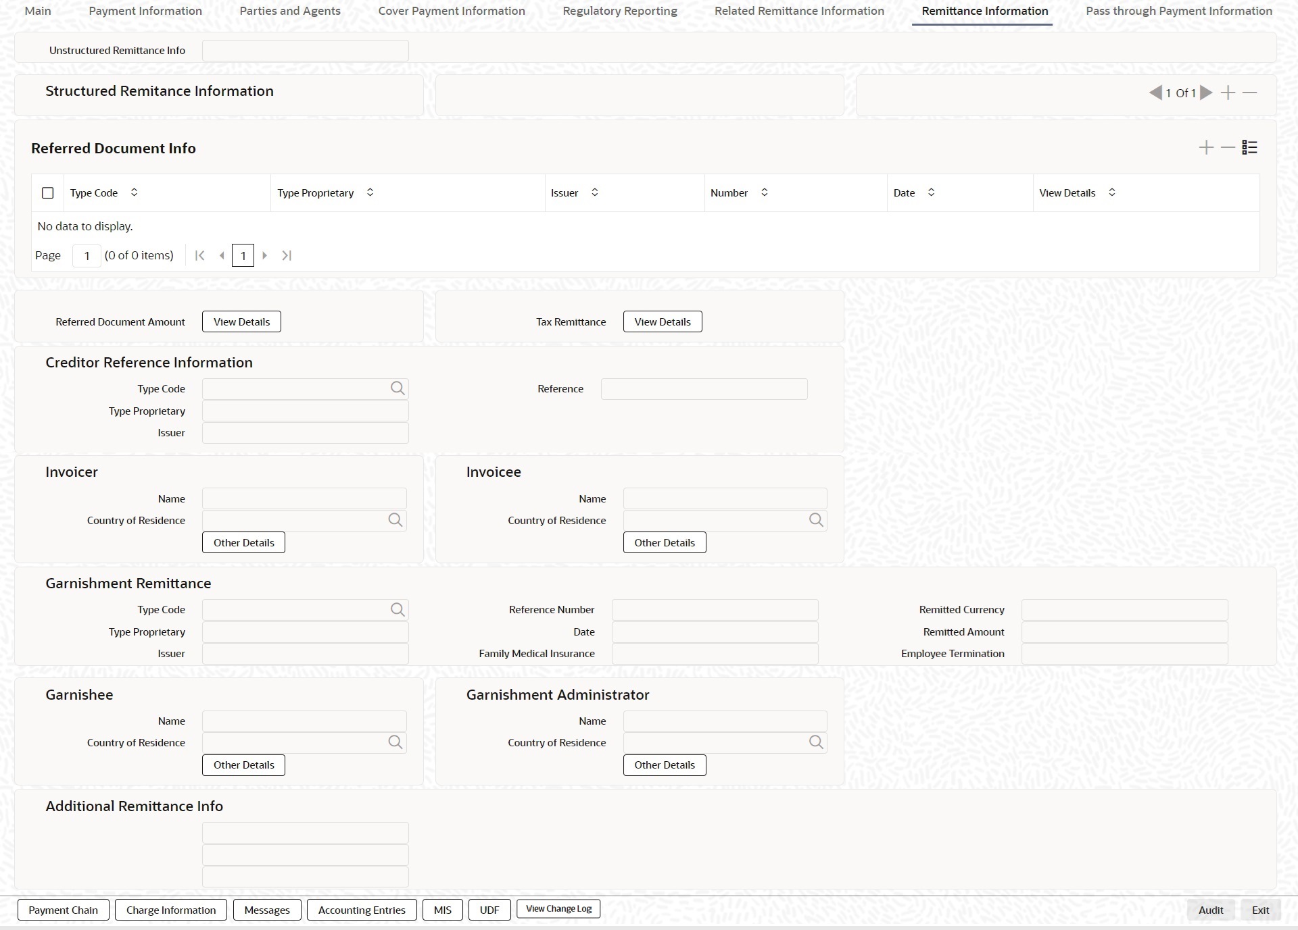The height and width of the screenshot is (930, 1298).
Task: Click the Unstructured Remittance Info field
Action: tap(305, 51)
